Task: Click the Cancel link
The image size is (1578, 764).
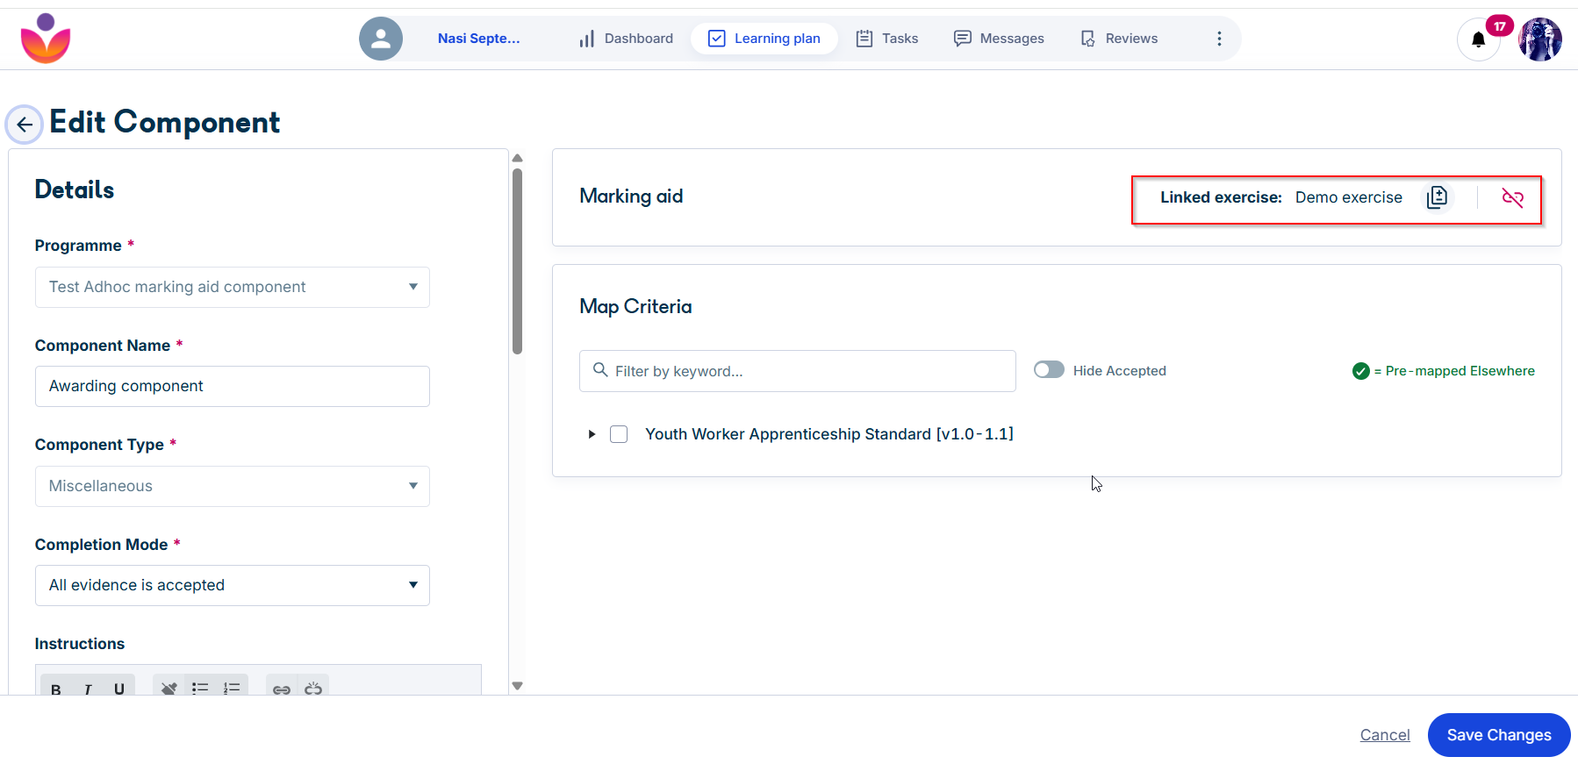Action: click(x=1385, y=735)
